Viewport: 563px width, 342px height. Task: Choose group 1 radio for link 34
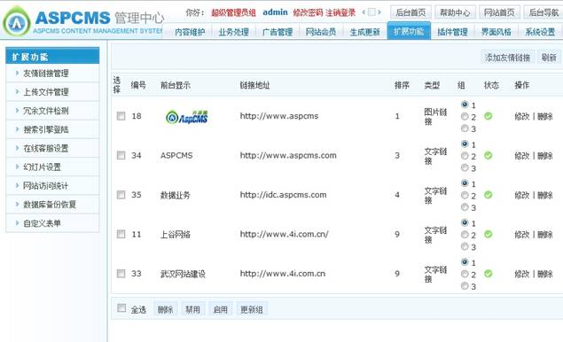click(465, 144)
